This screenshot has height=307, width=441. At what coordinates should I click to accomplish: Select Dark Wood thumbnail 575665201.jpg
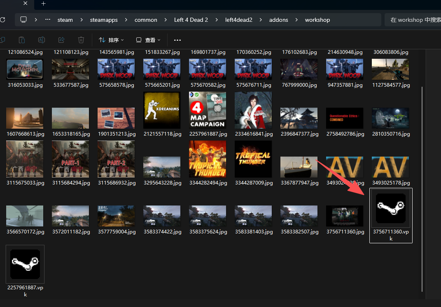(162, 69)
